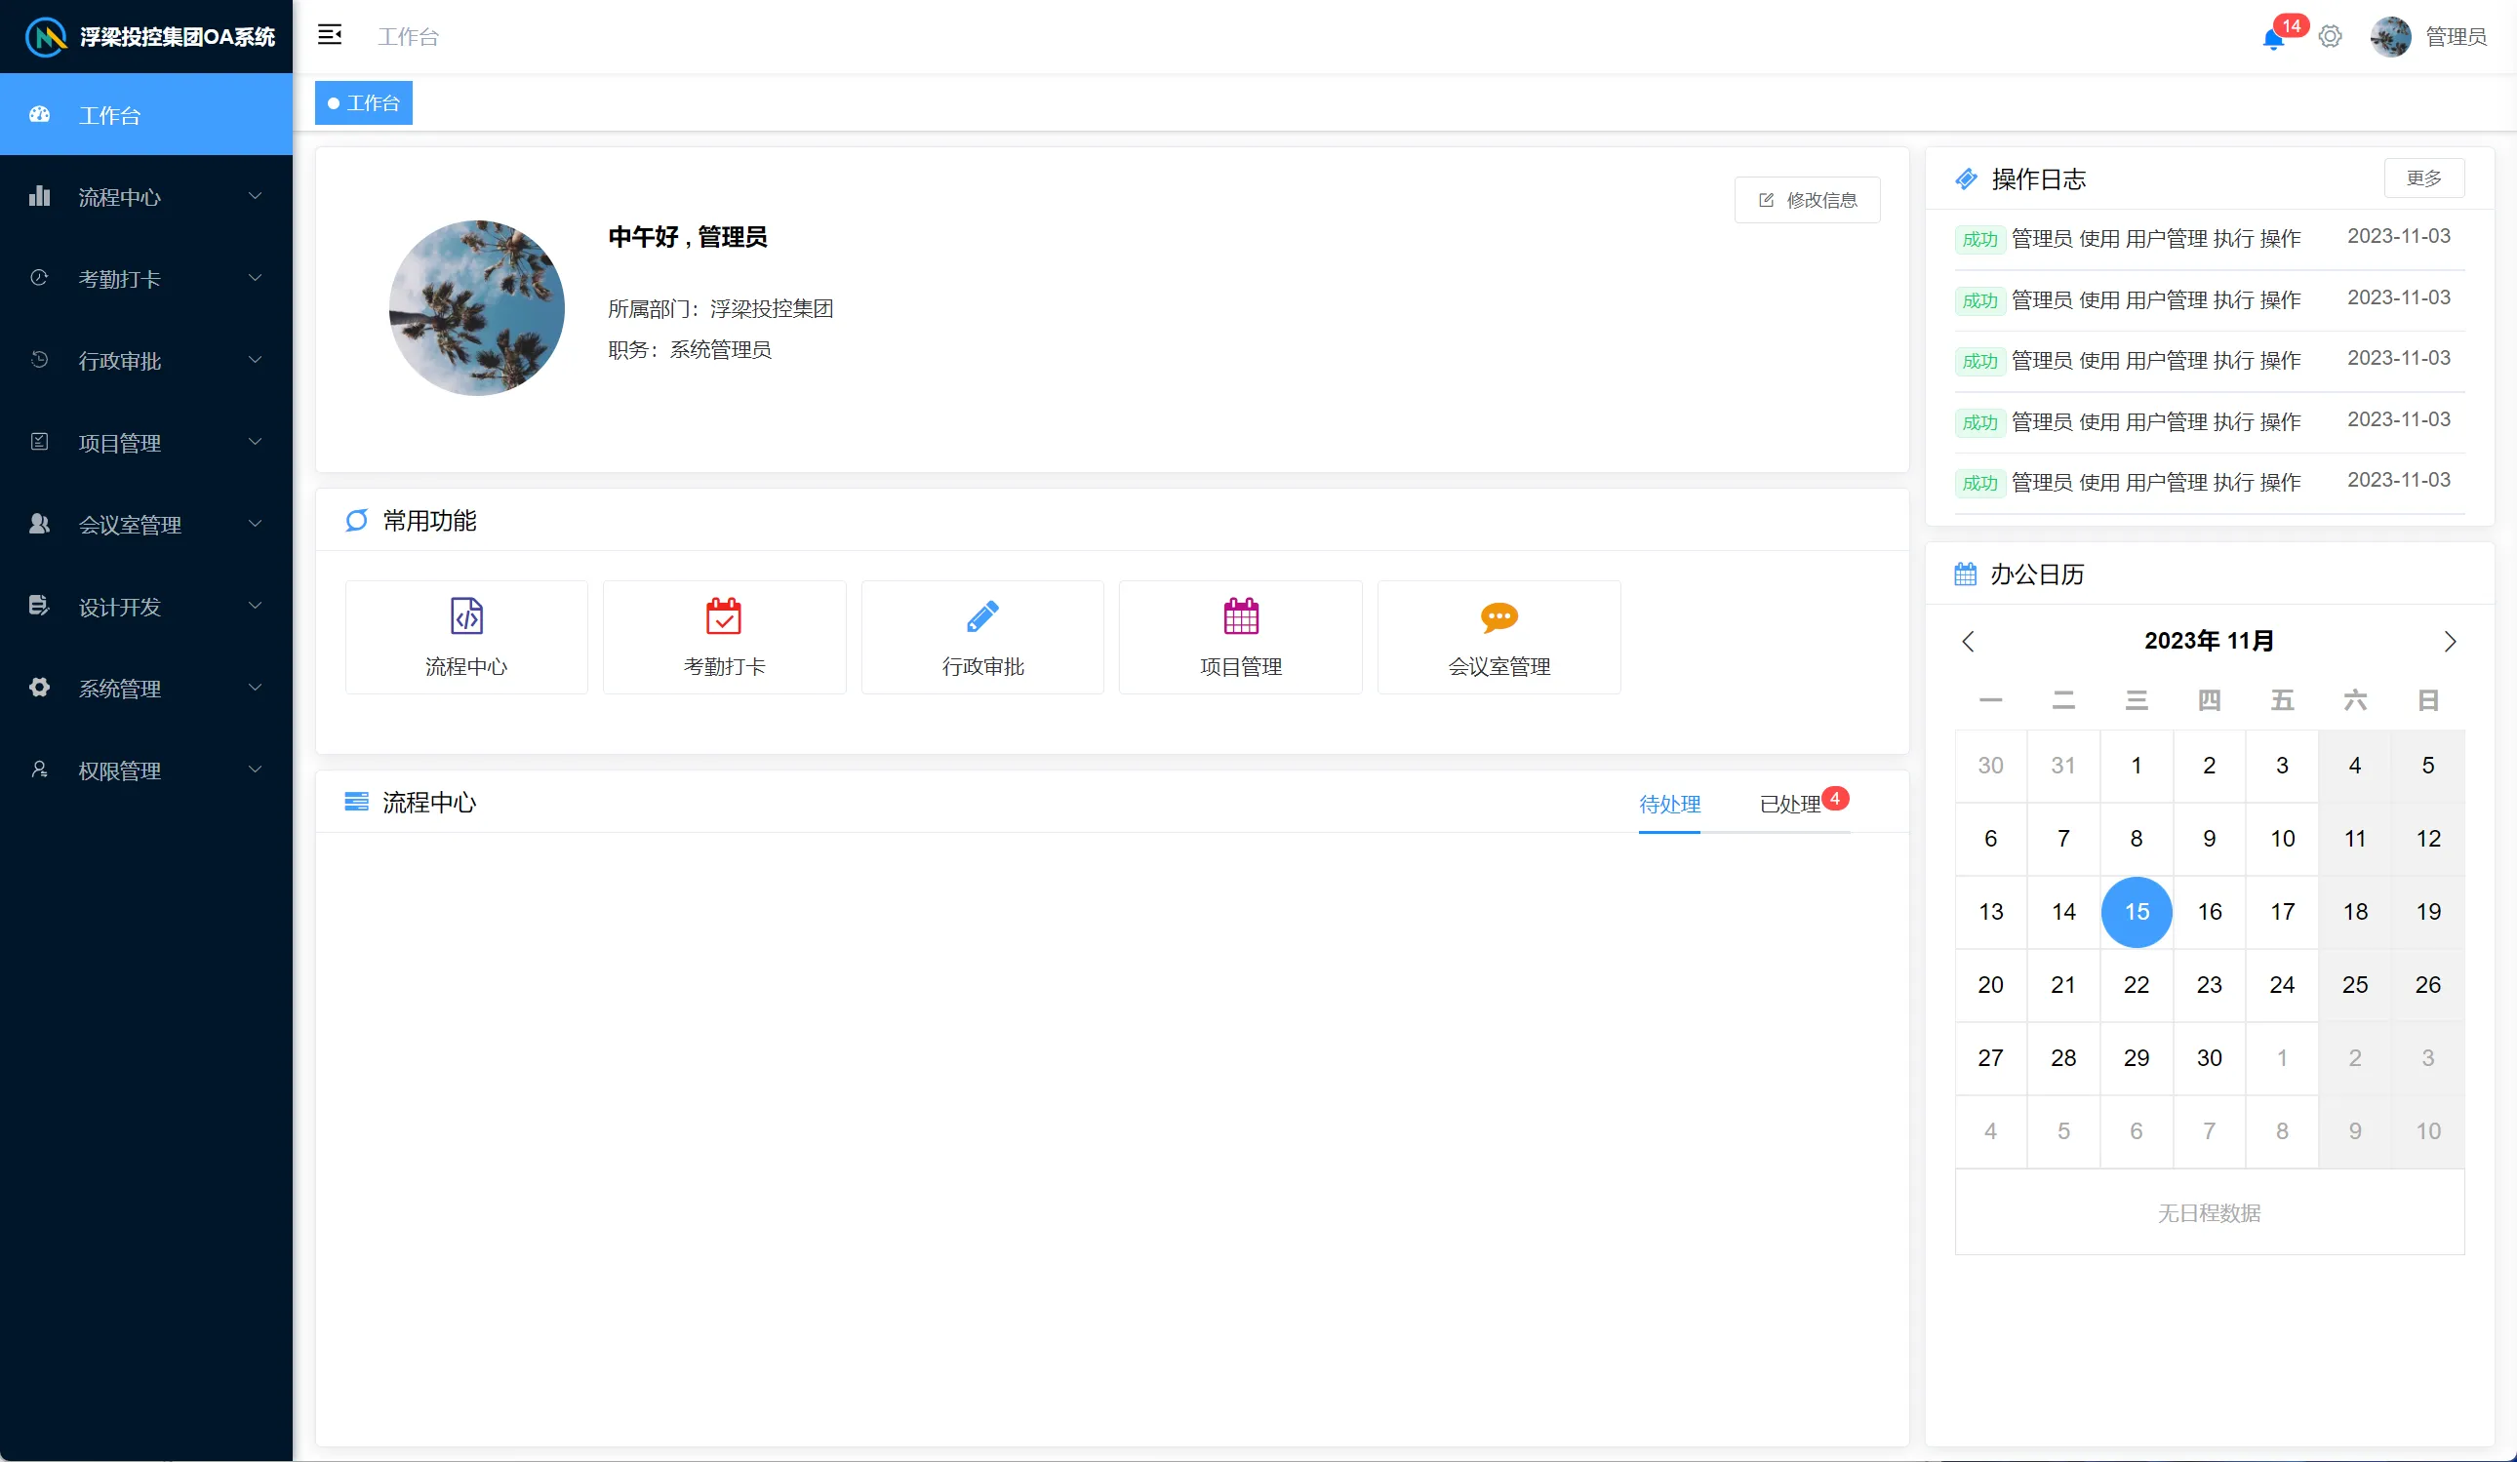Click the 工作台 breadcrumb text
2517x1462 pixels.
(x=409, y=37)
